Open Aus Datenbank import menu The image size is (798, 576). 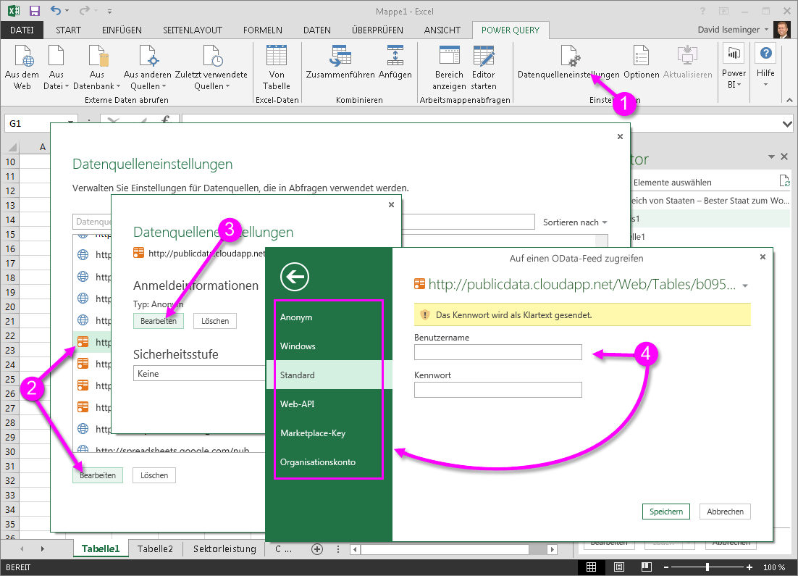97,68
